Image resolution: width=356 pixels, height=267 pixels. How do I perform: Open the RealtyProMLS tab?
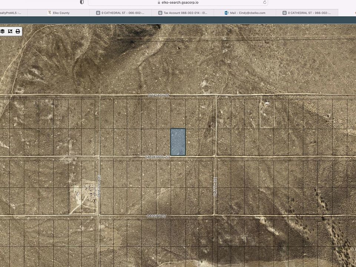click(x=14, y=13)
